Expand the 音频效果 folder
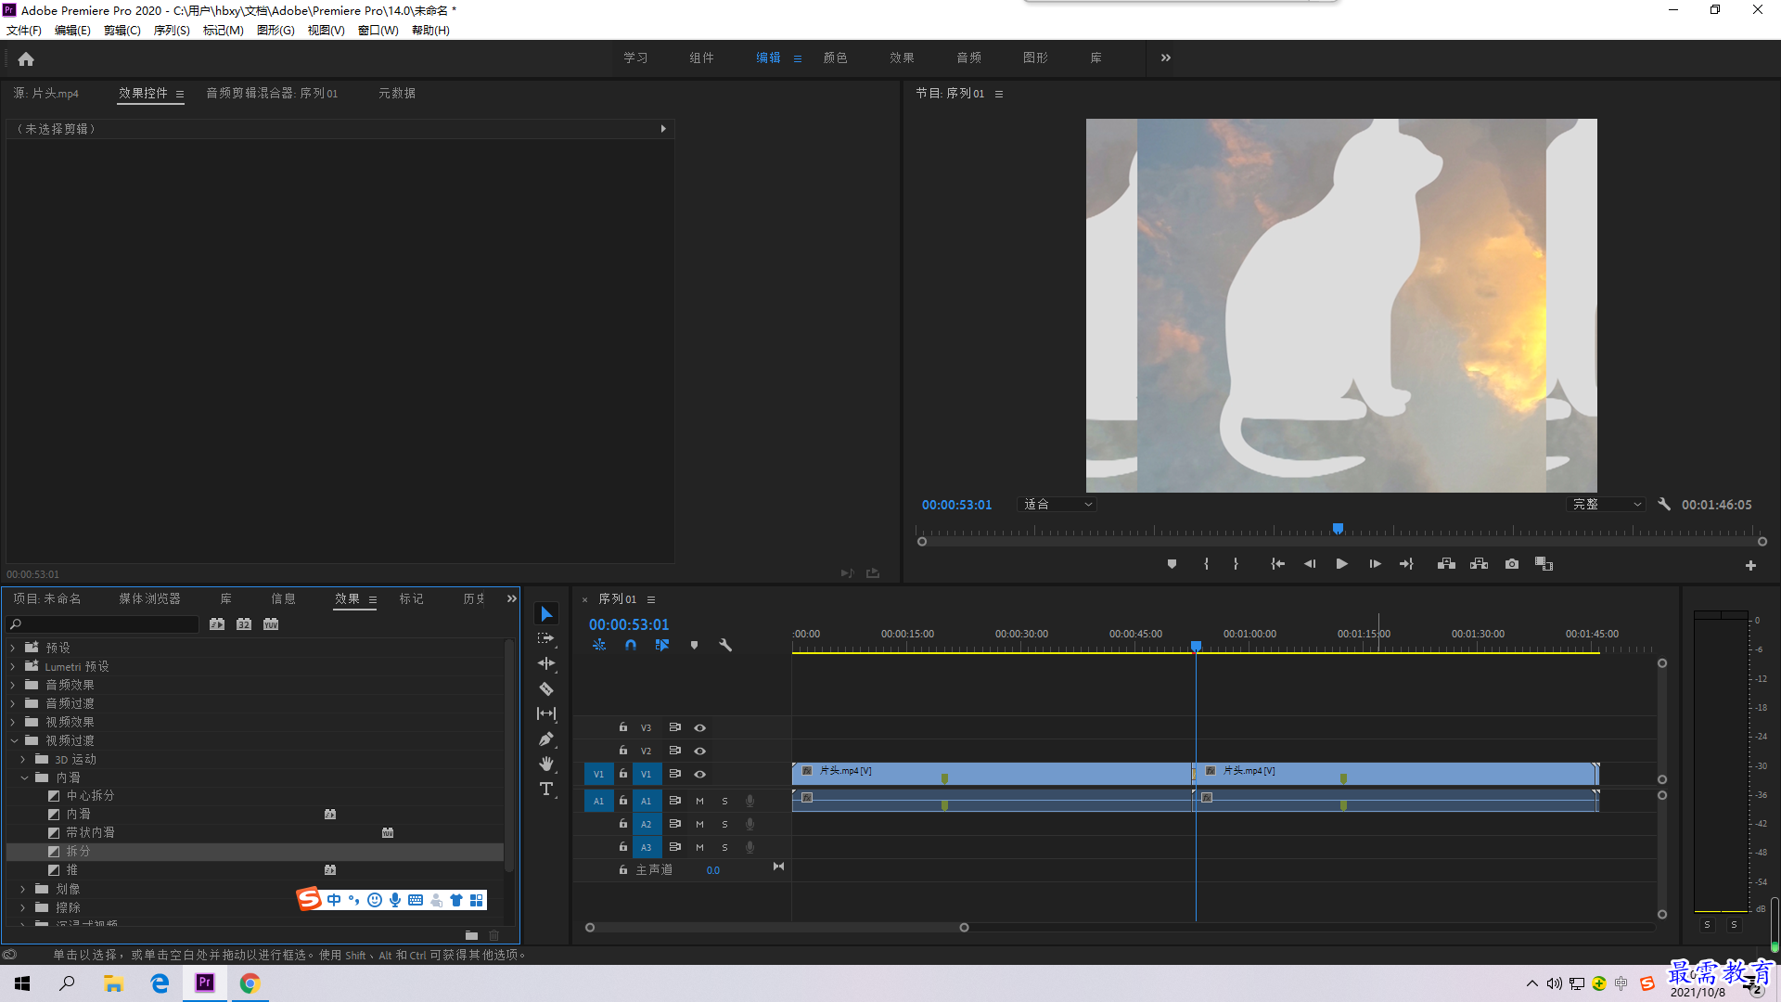The image size is (1781, 1002). tap(13, 685)
